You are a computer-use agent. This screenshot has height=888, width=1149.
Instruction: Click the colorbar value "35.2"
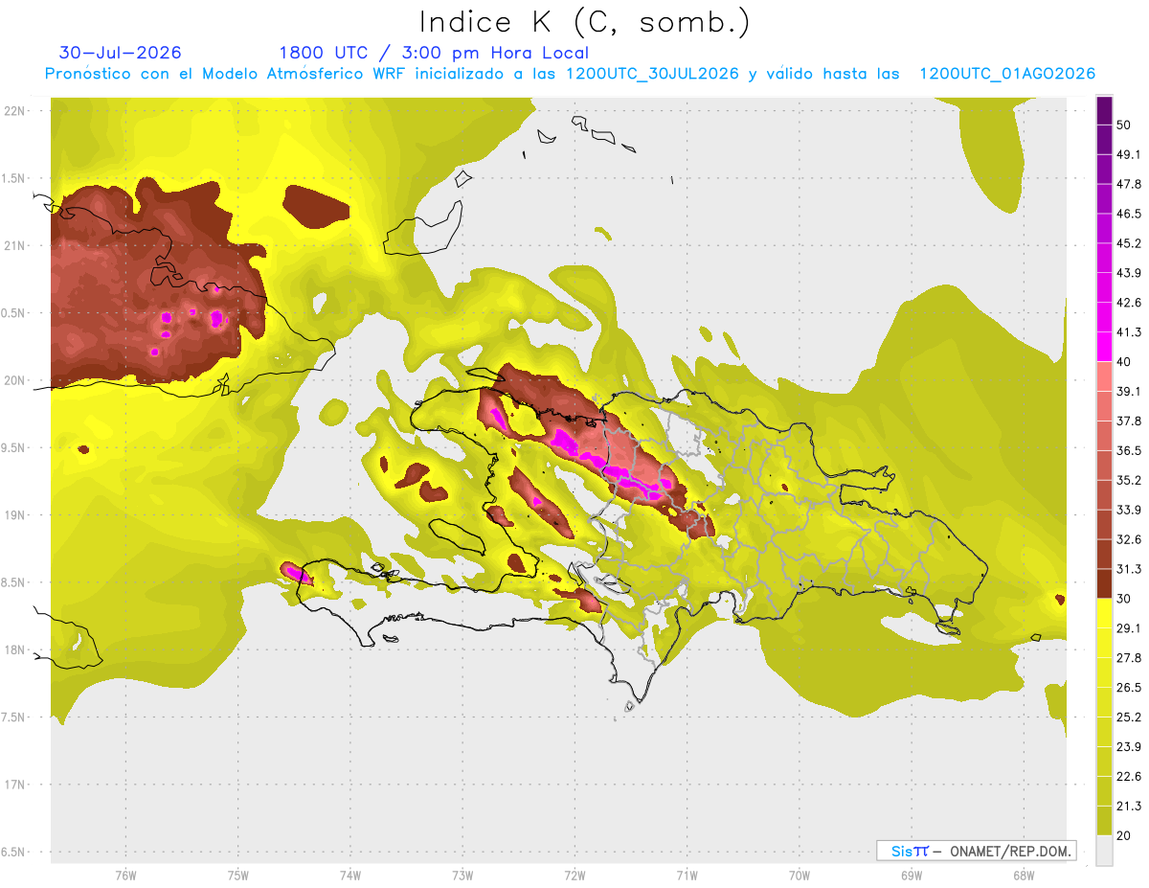tap(1129, 480)
